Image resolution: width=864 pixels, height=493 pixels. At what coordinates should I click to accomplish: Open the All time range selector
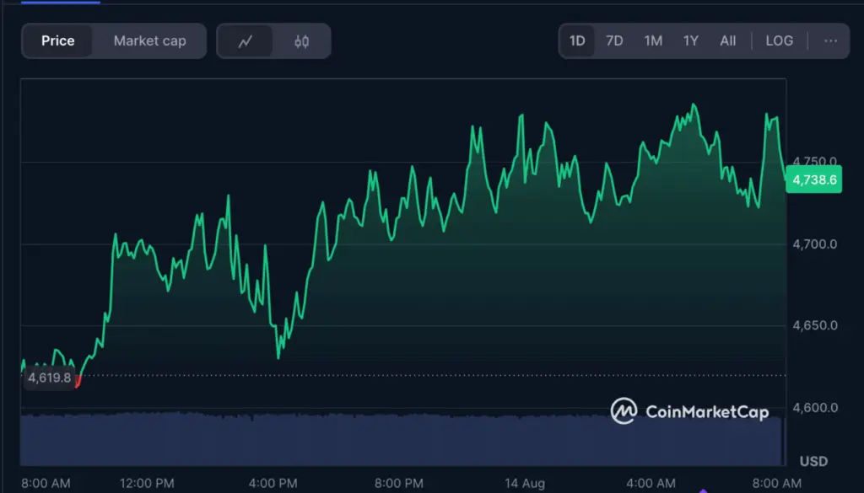[727, 40]
